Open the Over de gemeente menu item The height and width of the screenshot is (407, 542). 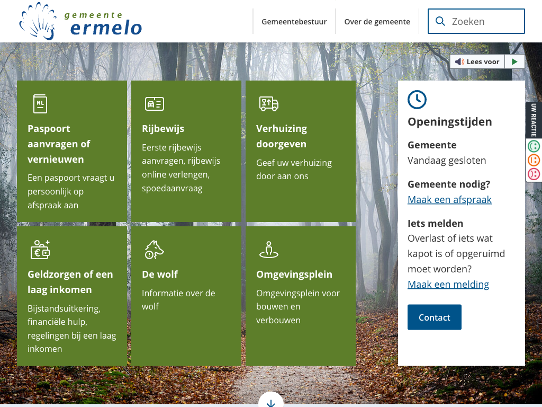point(377,22)
